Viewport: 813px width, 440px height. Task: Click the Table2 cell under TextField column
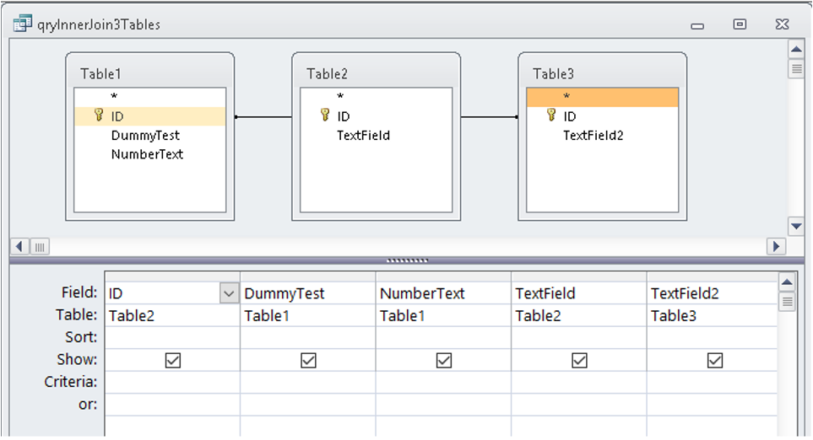coord(578,315)
